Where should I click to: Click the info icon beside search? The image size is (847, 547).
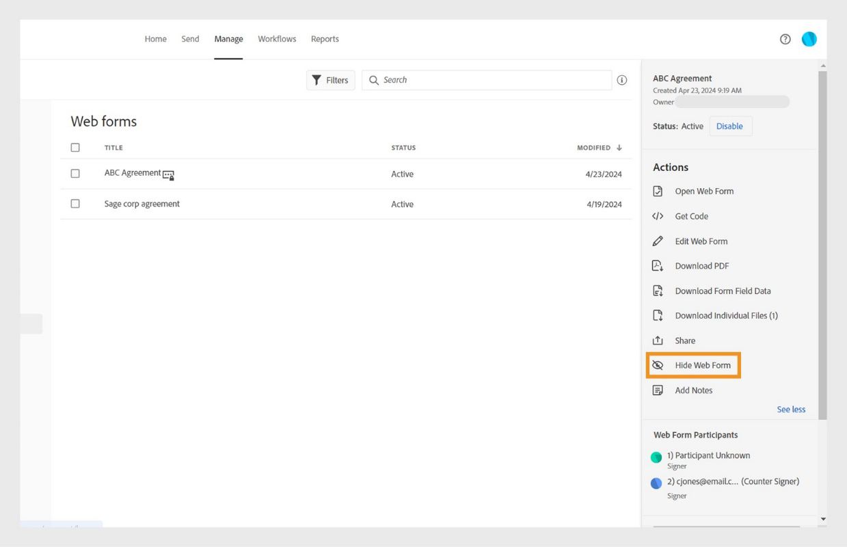622,80
